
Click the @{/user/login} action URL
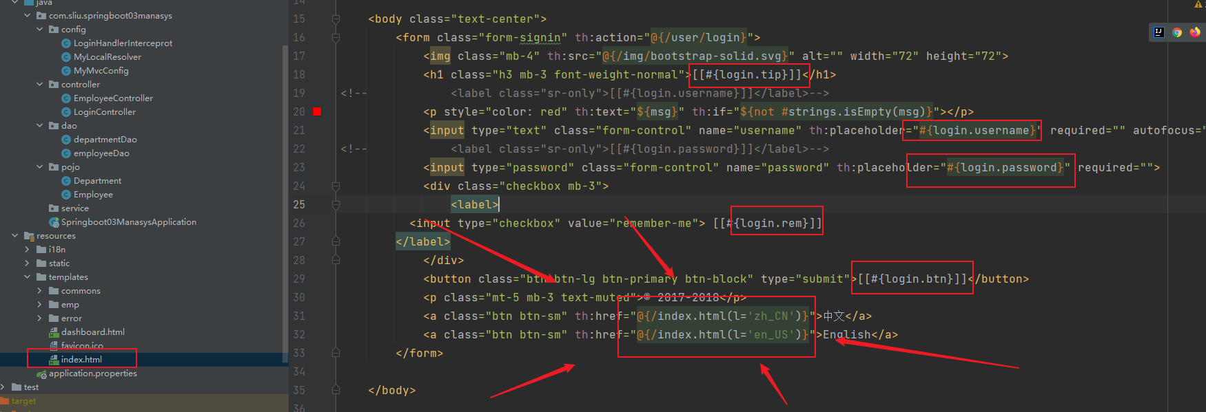[699, 38]
